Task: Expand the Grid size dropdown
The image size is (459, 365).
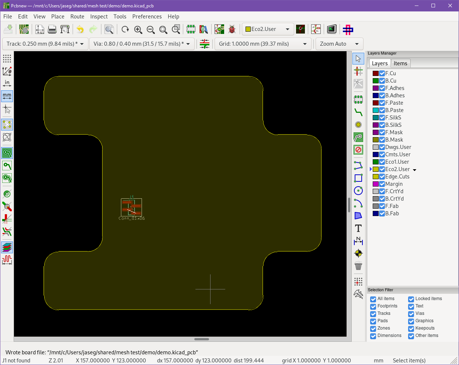Action: [263, 44]
